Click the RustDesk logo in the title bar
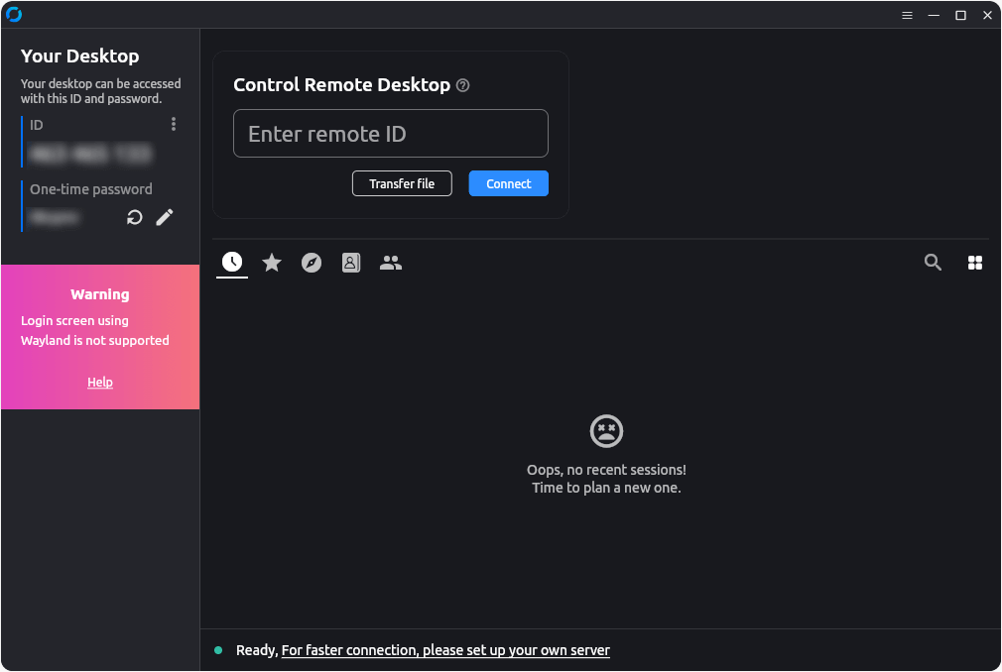Screen dimensions: 1002x672 pyautogui.click(x=14, y=14)
